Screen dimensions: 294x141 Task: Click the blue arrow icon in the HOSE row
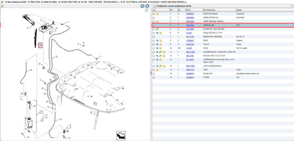(157, 48)
